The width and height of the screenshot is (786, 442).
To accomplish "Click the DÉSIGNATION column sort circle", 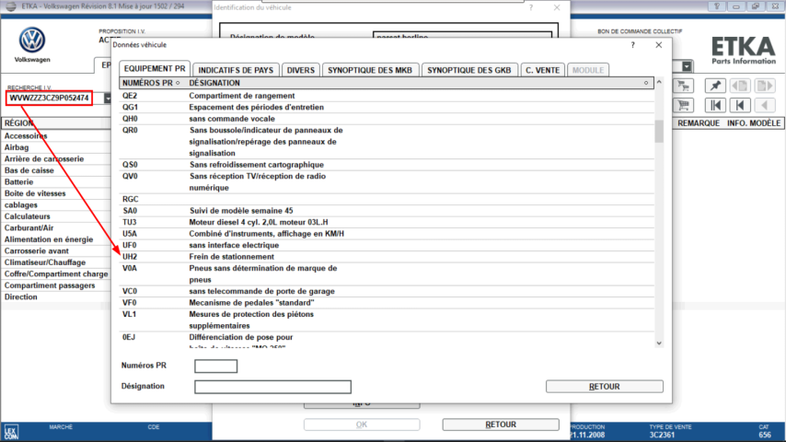I will 646,83.
